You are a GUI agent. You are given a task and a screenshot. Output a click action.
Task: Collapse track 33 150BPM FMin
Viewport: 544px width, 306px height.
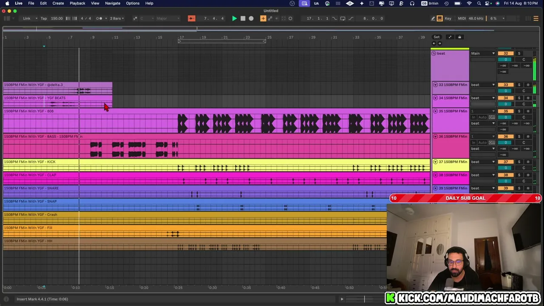[435, 85]
